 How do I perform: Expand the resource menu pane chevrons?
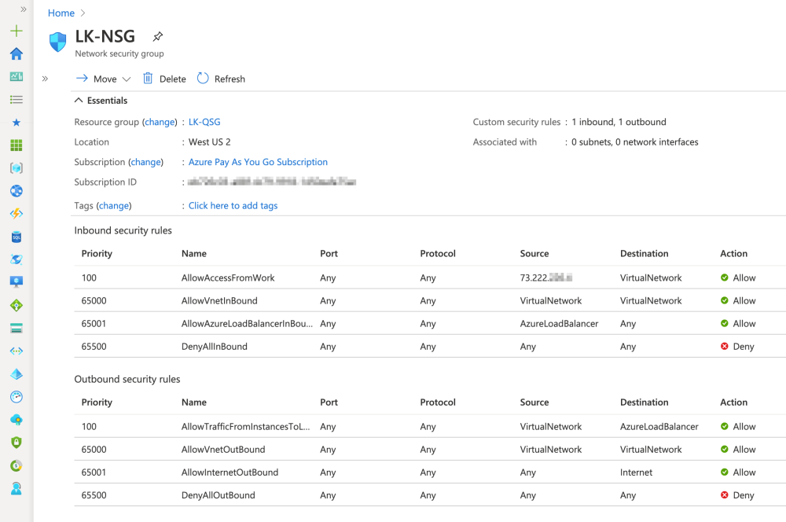pyautogui.click(x=46, y=79)
